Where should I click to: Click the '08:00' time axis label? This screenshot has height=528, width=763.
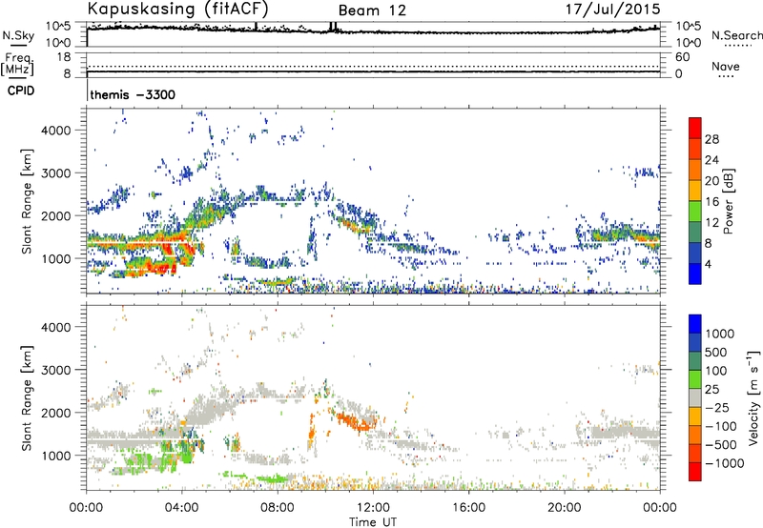click(x=278, y=508)
